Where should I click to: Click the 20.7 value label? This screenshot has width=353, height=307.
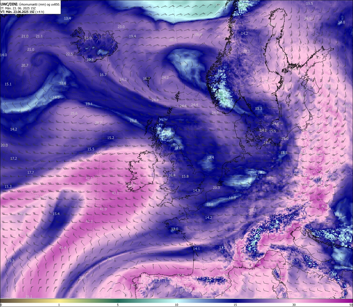25,65
